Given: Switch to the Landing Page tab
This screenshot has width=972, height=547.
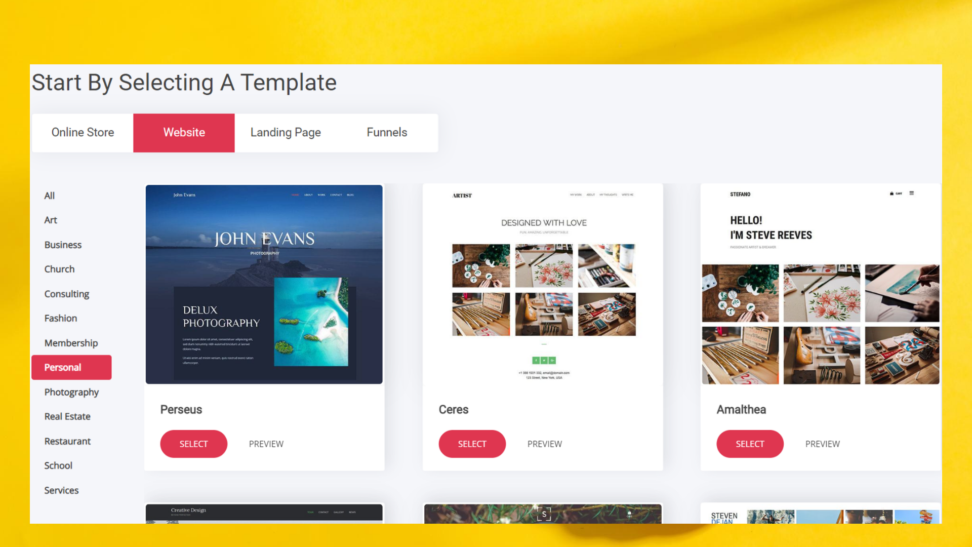Looking at the screenshot, I should [x=285, y=132].
